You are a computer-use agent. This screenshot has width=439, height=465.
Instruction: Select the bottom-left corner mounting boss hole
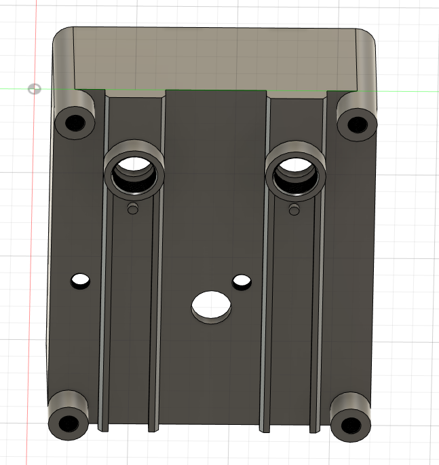pos(69,424)
